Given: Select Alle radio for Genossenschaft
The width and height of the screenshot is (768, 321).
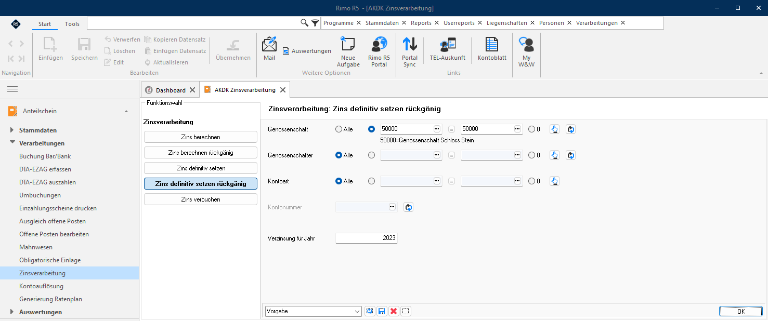Looking at the screenshot, I should click(339, 129).
